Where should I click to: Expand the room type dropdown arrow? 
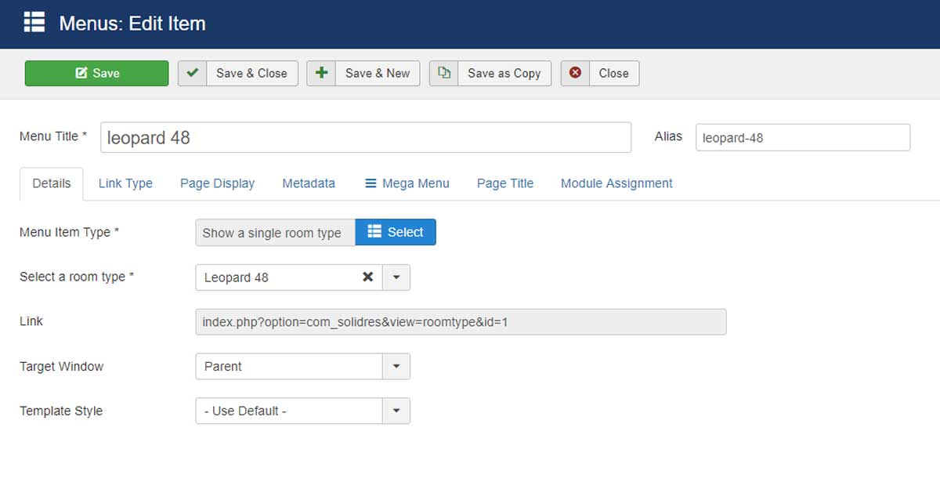[396, 277]
